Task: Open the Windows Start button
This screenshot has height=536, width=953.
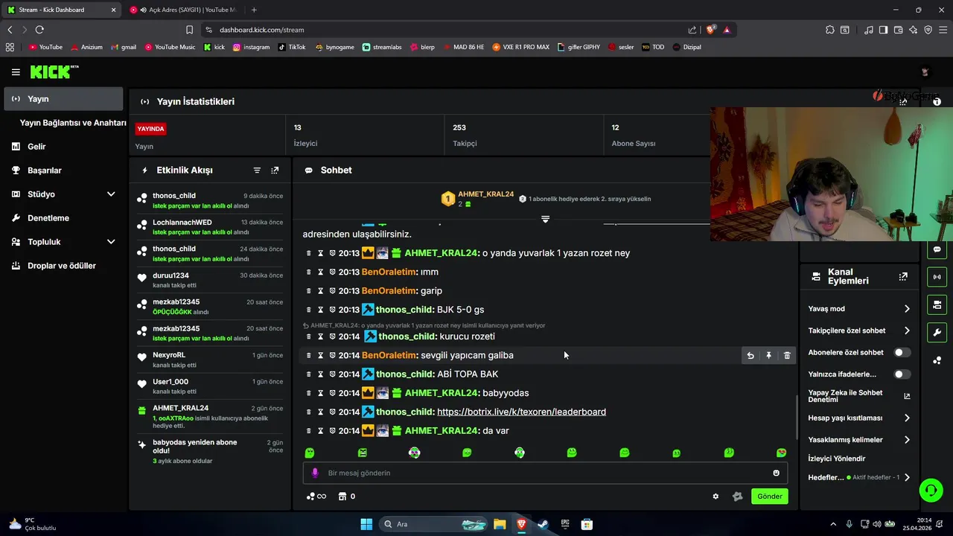Action: pyautogui.click(x=366, y=524)
